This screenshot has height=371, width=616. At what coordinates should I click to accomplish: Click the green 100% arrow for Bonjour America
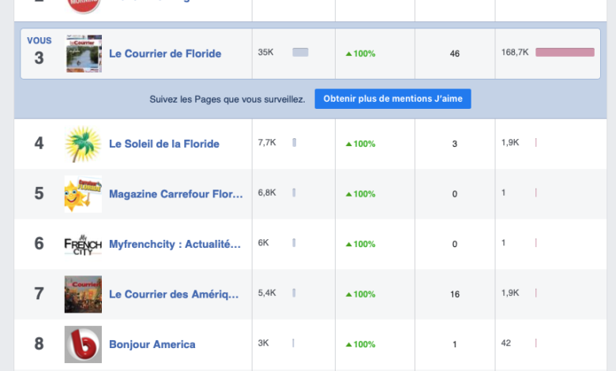tap(349, 345)
